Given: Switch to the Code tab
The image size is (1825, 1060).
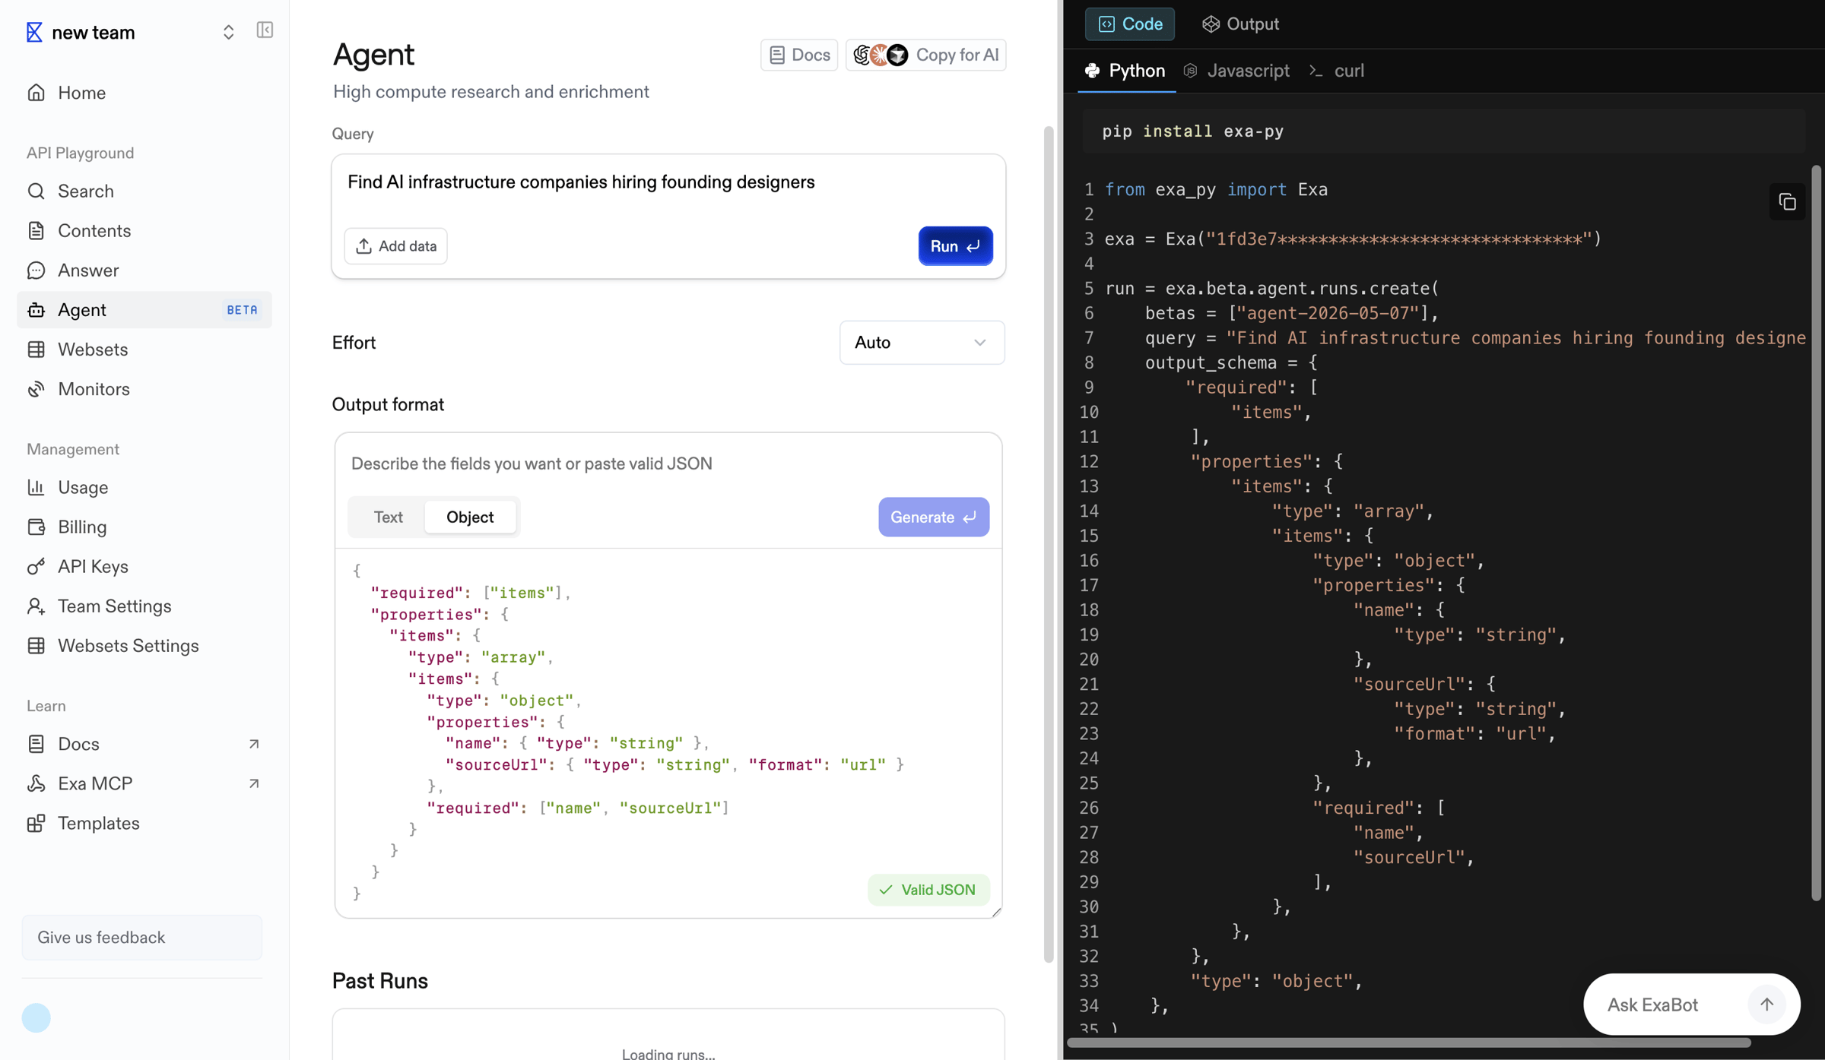Looking at the screenshot, I should pos(1130,24).
